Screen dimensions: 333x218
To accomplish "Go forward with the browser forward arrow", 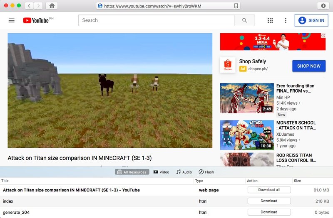I will tap(38, 6).
